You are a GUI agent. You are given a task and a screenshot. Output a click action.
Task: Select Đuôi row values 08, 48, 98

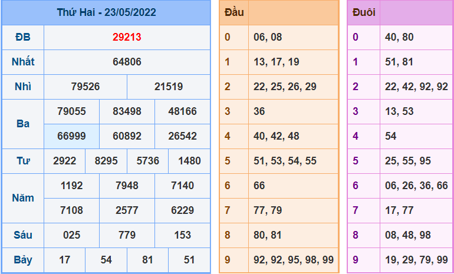pos(408,235)
